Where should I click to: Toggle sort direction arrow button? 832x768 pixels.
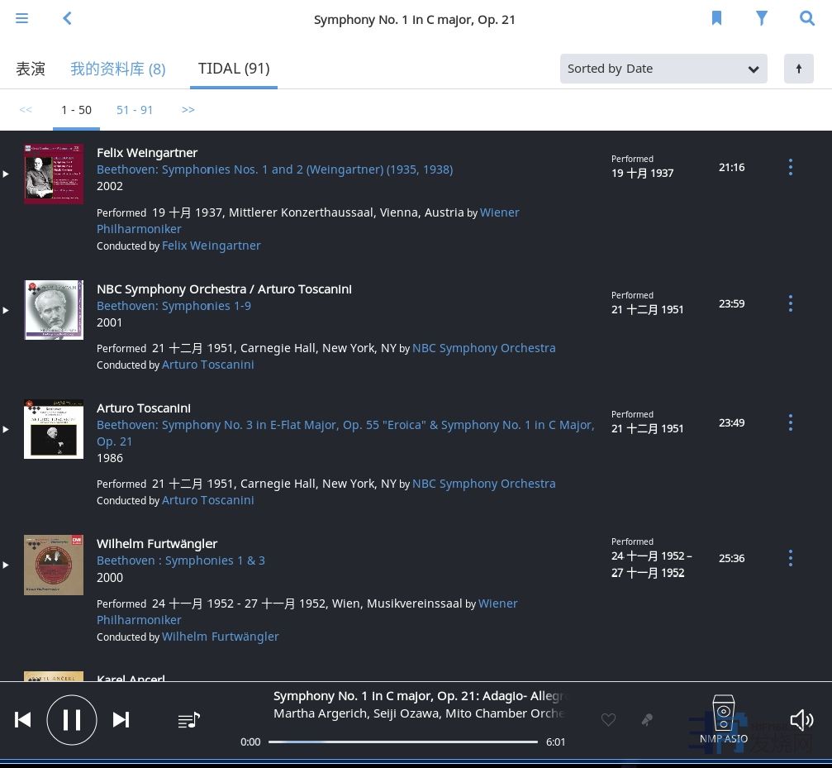pos(798,69)
